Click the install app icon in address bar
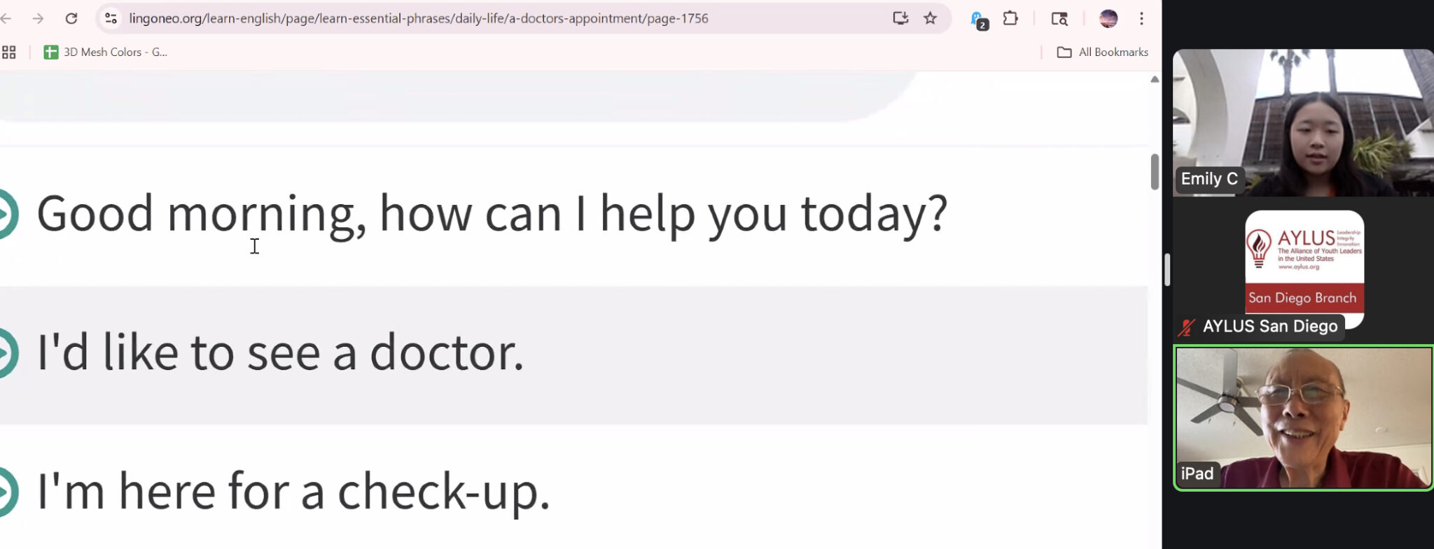 pos(900,18)
